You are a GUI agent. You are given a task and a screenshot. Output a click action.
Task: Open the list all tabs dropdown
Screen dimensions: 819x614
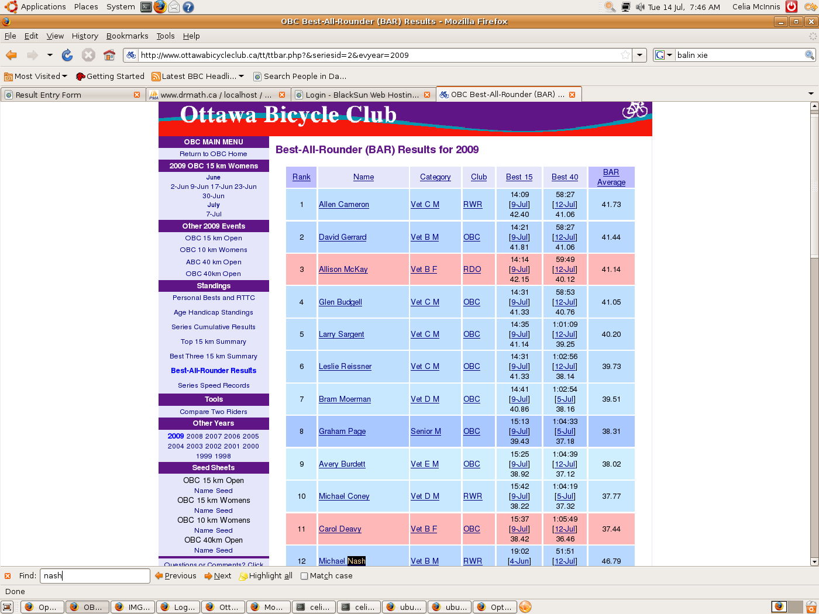811,94
